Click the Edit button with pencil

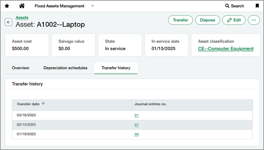234,20
